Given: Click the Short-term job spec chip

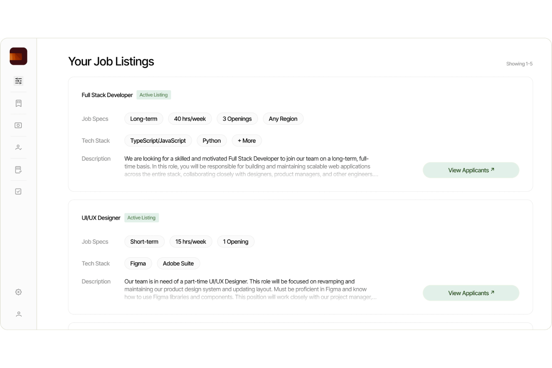Looking at the screenshot, I should tap(144, 242).
